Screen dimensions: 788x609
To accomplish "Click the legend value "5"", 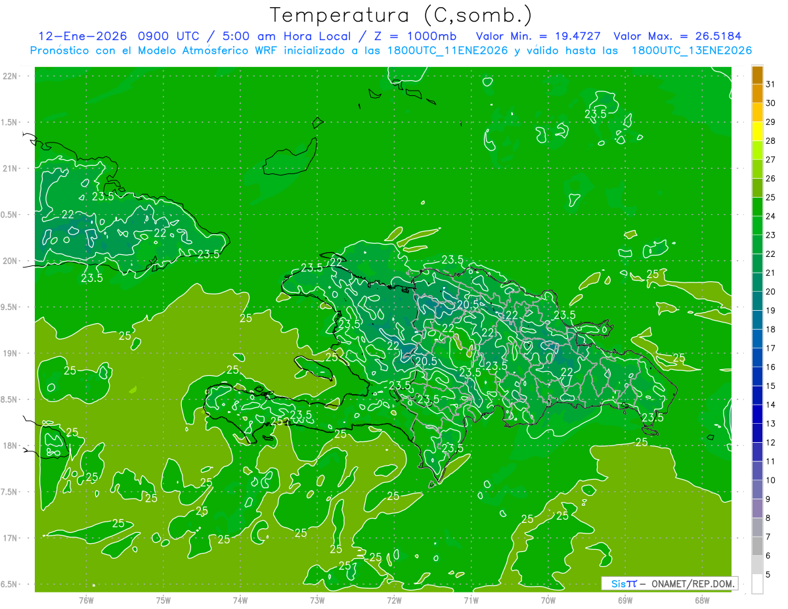I will [x=768, y=575].
